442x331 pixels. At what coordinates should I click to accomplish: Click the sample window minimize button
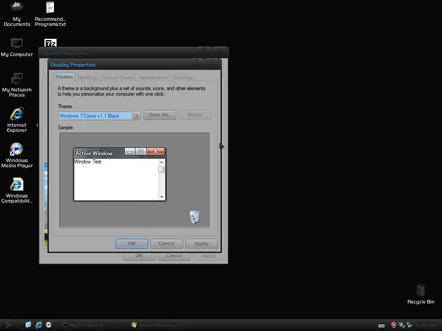(x=129, y=152)
